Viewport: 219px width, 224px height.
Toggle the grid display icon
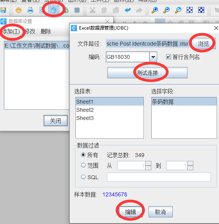pyautogui.click(x=77, y=10)
